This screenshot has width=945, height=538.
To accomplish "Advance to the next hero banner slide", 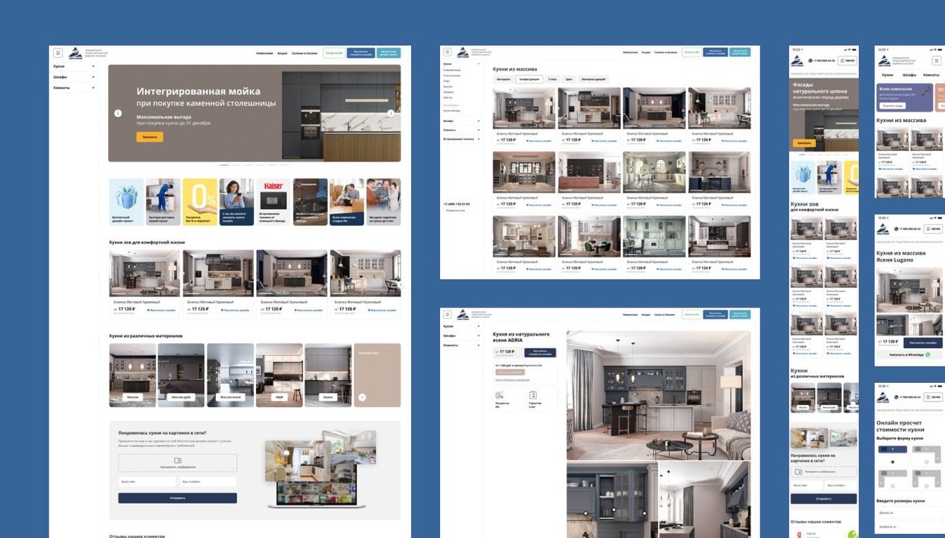I will tap(391, 114).
